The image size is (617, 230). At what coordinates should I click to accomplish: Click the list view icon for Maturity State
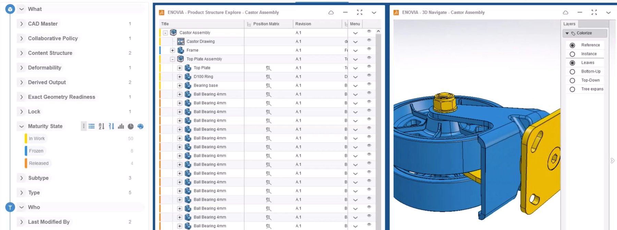coord(91,126)
